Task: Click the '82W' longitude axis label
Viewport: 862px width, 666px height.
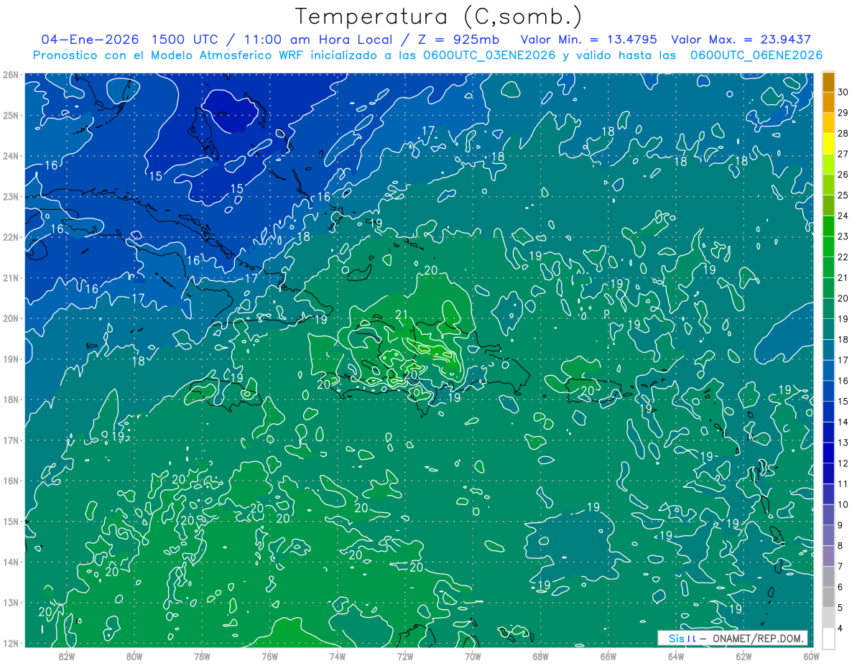Action: click(x=66, y=656)
